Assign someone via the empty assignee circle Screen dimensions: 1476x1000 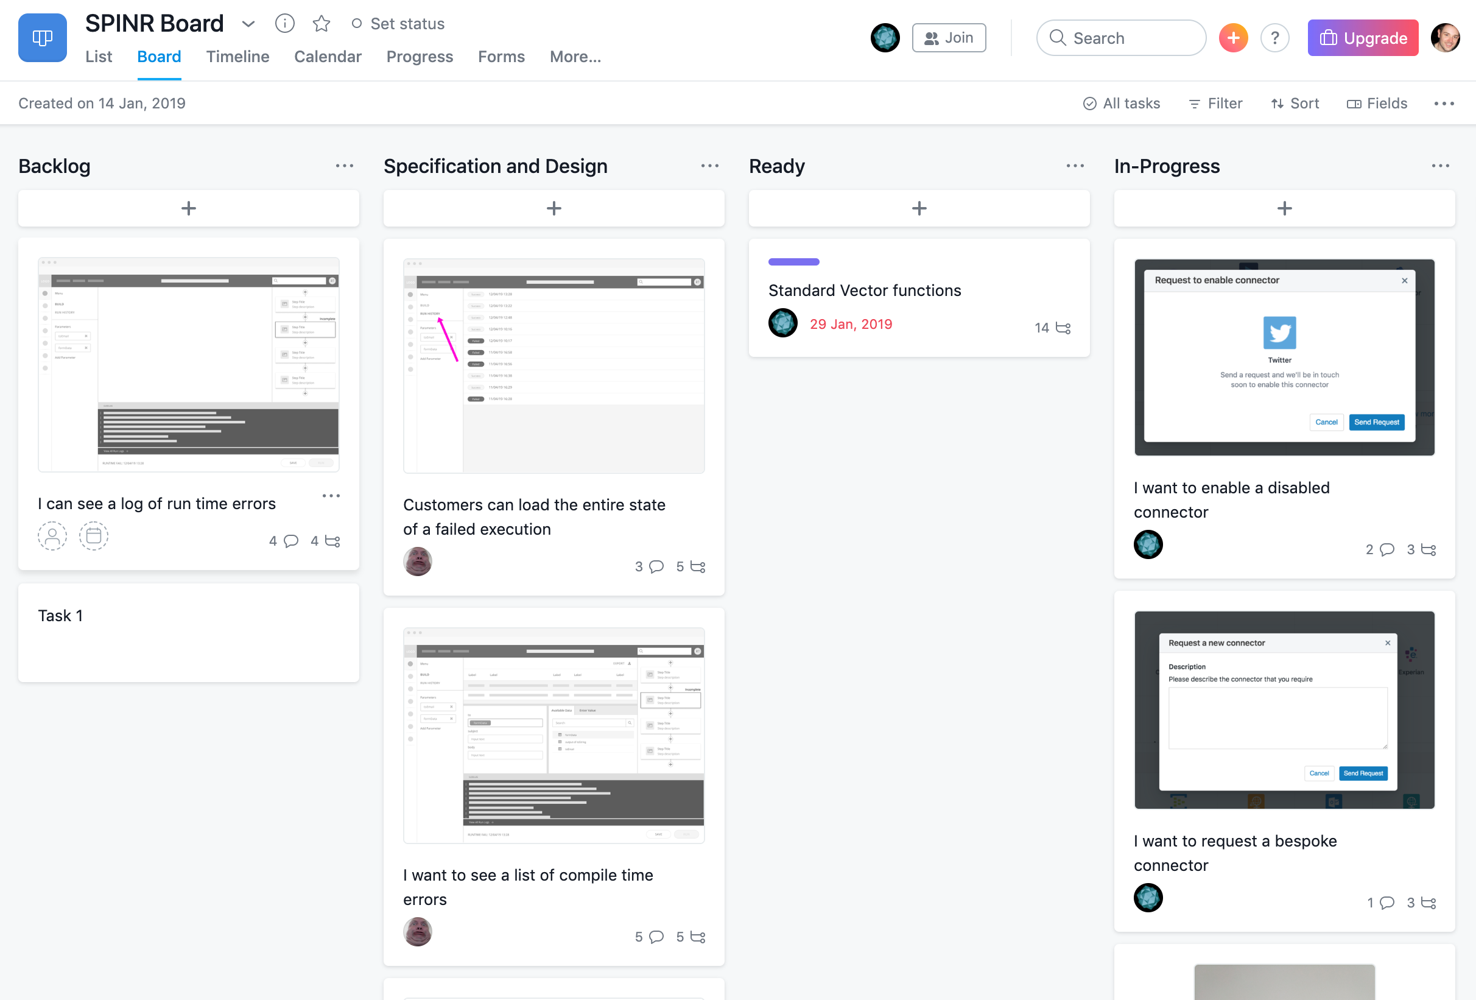pos(52,535)
